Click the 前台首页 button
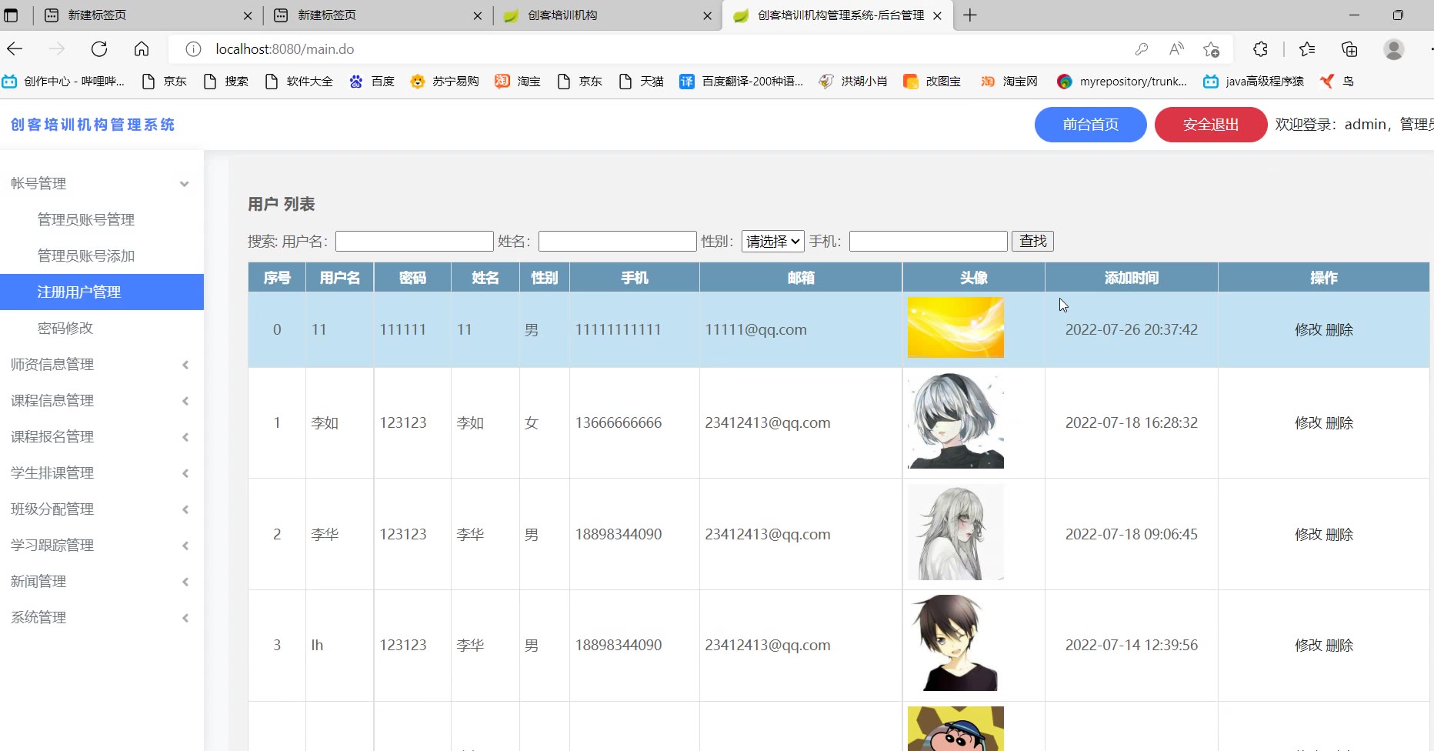1434x751 pixels. (1090, 125)
